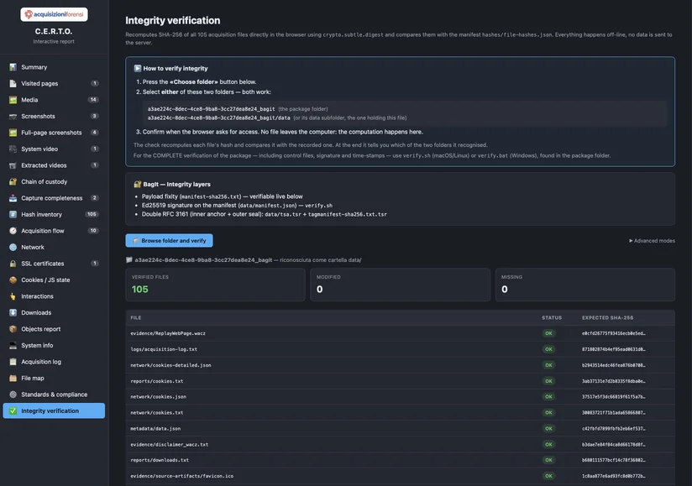Image resolution: width=692 pixels, height=486 pixels.
Task: Click the Media picture icon
Action: [13, 100]
